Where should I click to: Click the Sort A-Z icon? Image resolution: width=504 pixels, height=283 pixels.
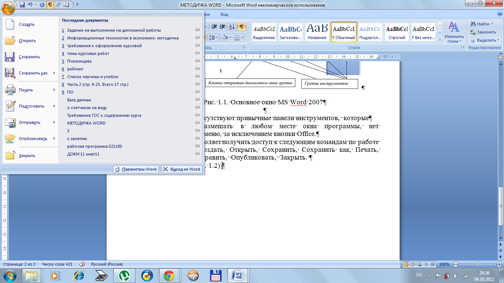point(232,27)
